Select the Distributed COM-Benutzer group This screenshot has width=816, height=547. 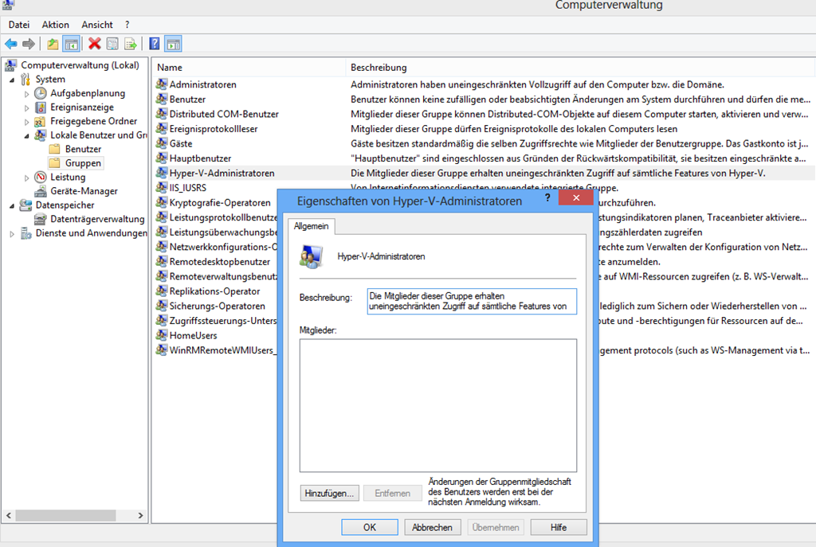point(484,114)
